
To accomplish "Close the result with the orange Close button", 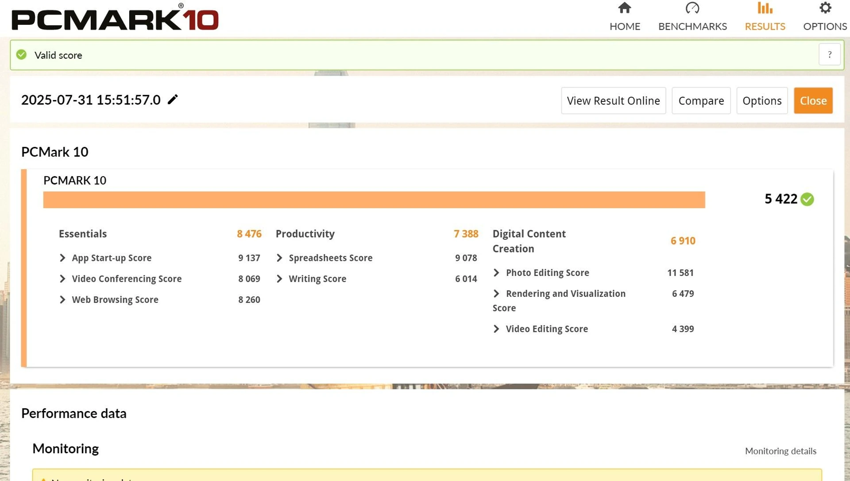I will 813,101.
